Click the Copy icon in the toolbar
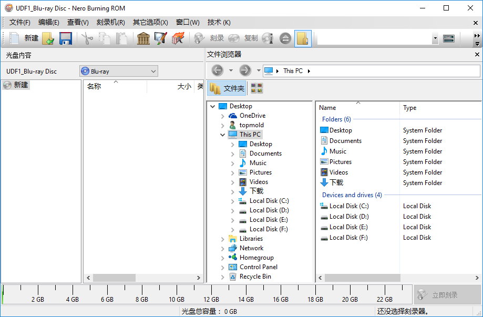 [105, 38]
